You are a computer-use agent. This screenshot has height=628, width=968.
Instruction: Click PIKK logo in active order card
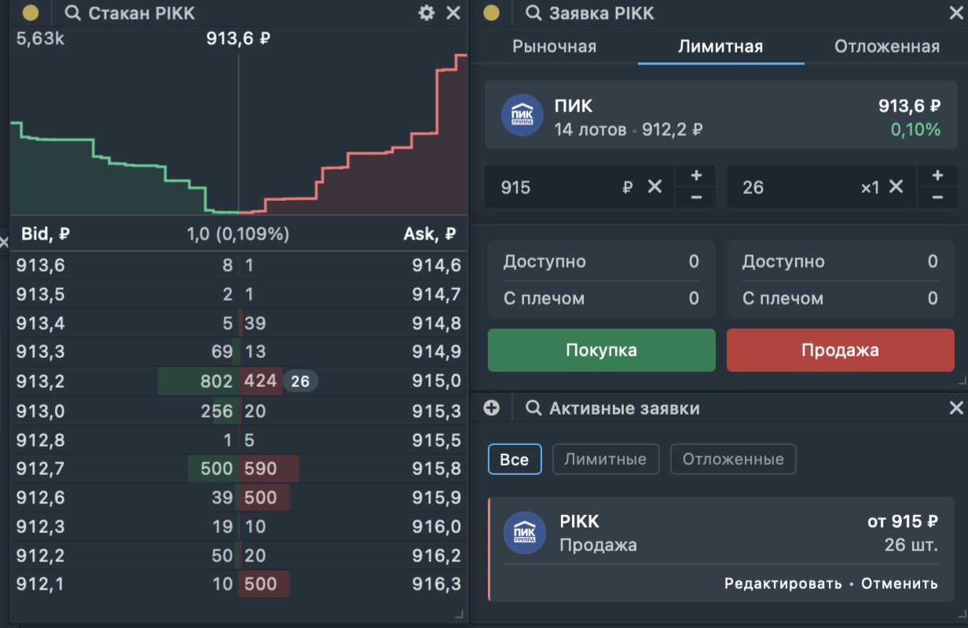525,533
